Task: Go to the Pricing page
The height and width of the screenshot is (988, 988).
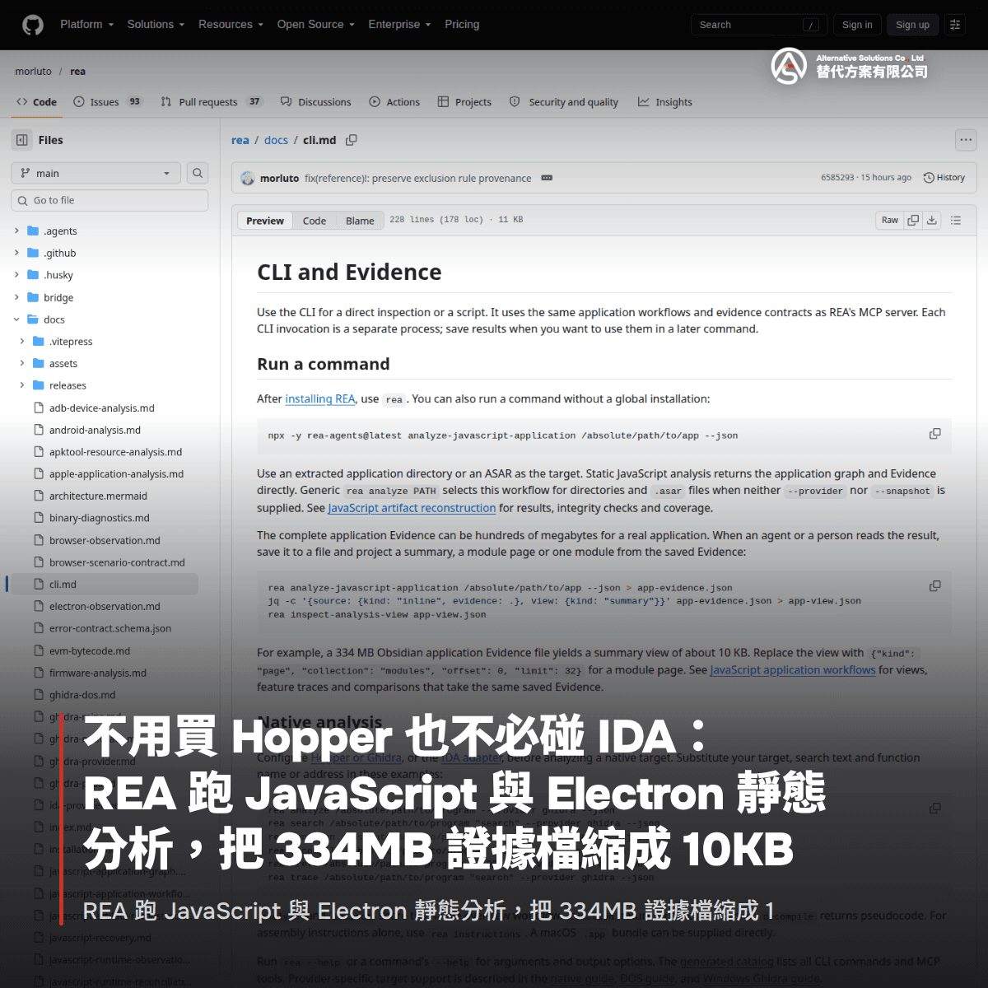Action: (462, 25)
